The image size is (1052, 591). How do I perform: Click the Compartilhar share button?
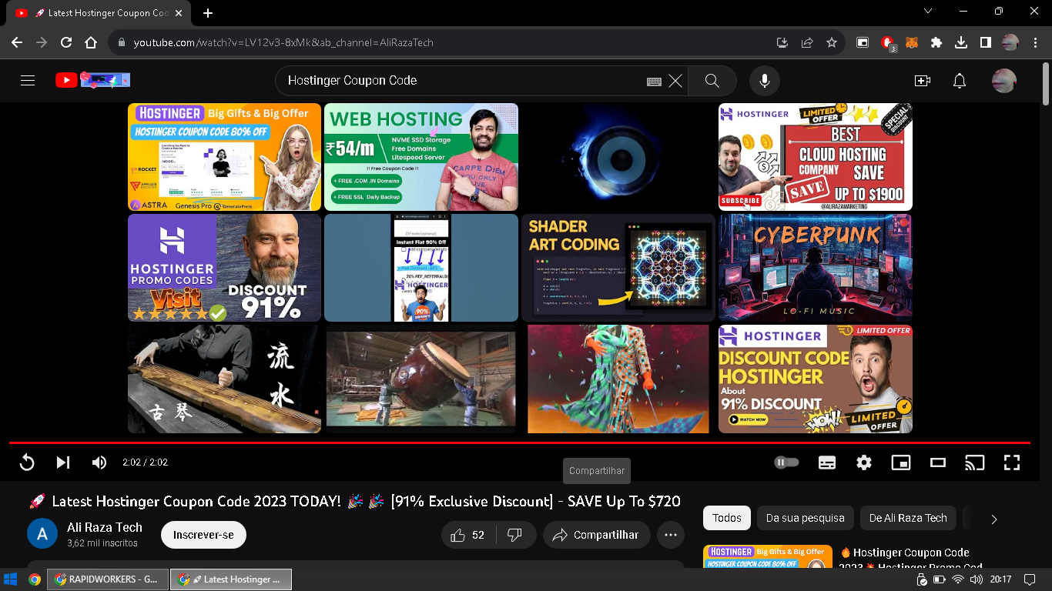597,535
